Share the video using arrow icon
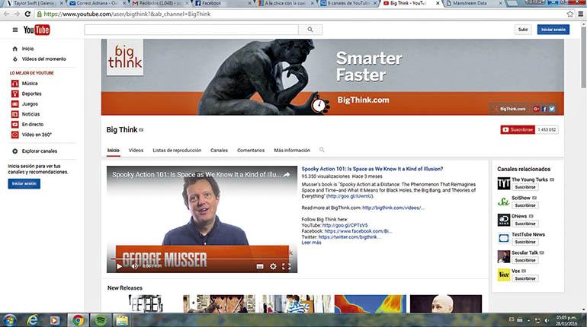This screenshot has width=587, height=327. (287, 174)
